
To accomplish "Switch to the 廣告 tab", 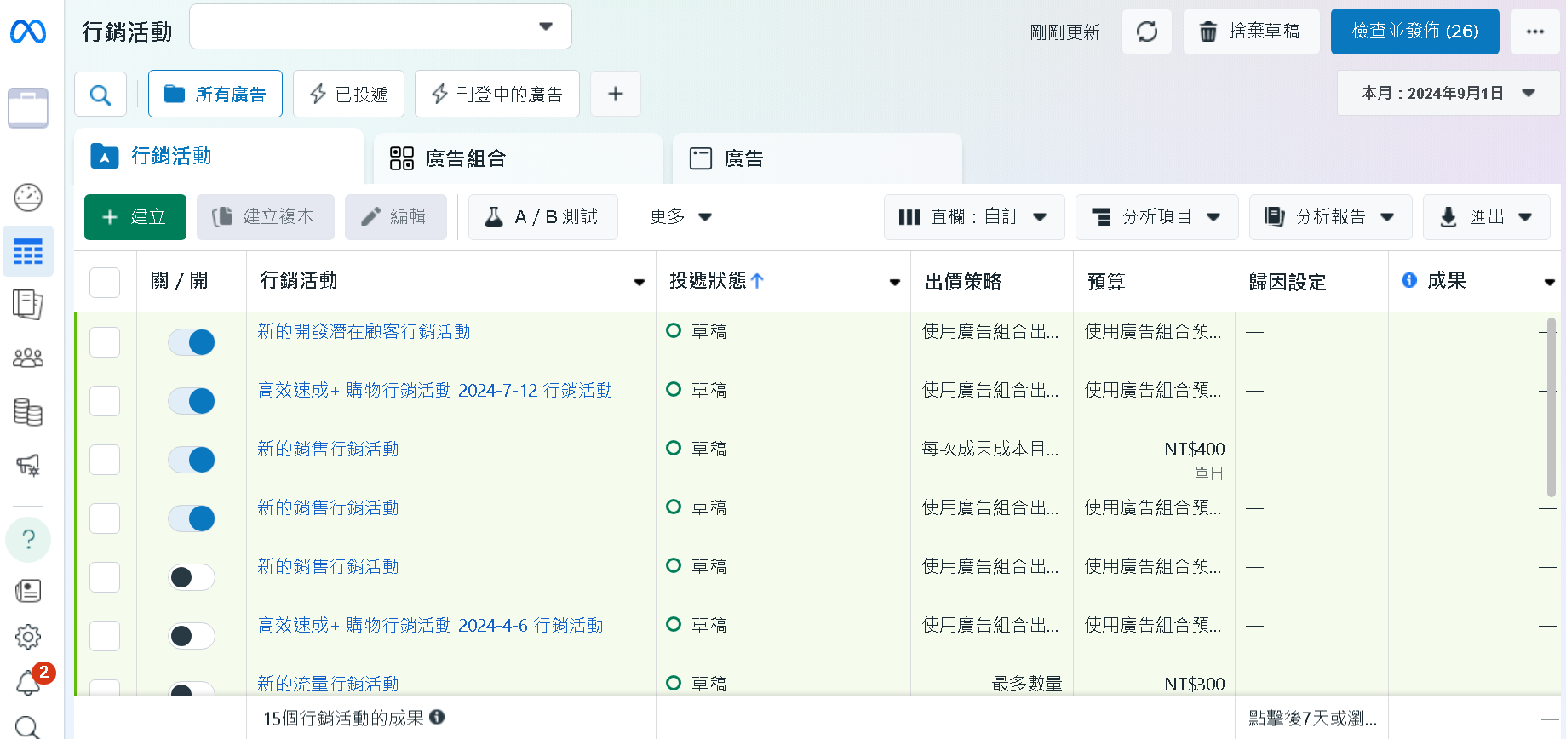I will (x=817, y=158).
